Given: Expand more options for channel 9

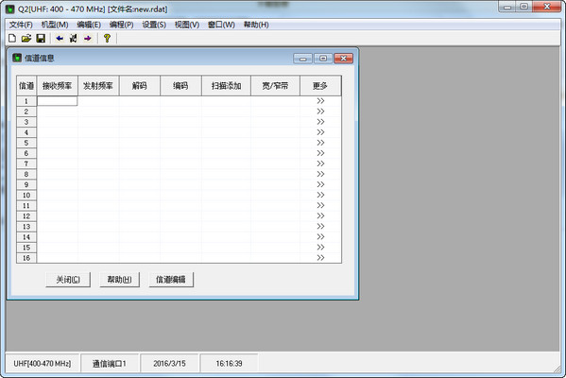Looking at the screenshot, I should [x=320, y=185].
